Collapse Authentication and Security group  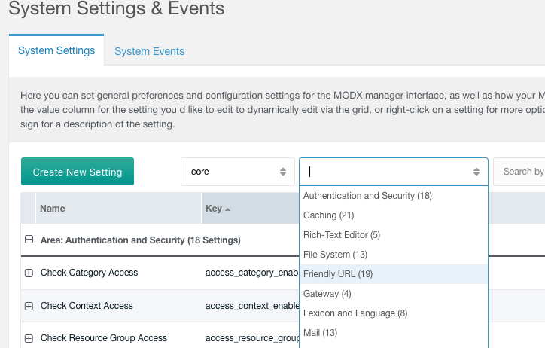click(x=29, y=240)
